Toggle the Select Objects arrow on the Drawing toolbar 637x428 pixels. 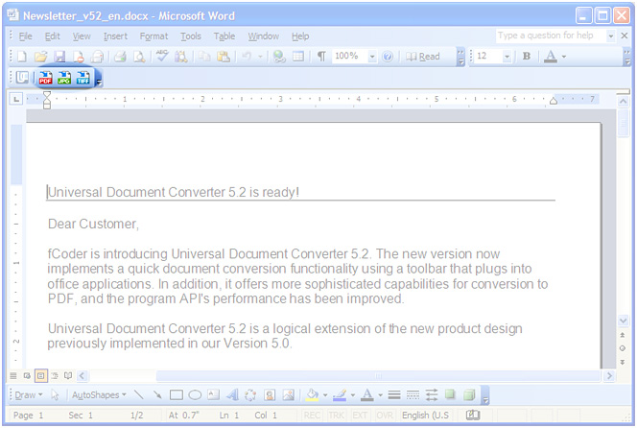pos(55,394)
